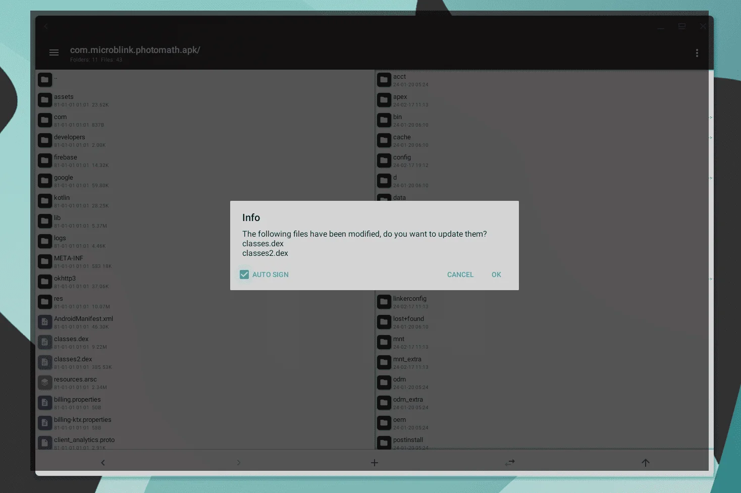
Task: Open the com folder icon
Action: click(x=45, y=120)
